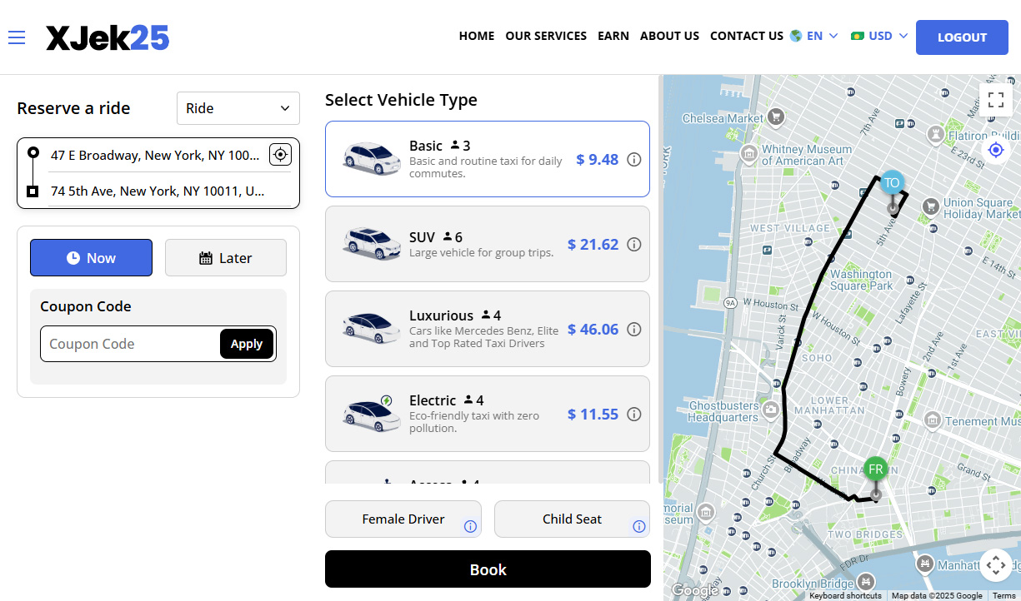Select OUR SERVICES in the navbar
The image size is (1021, 601).
click(x=546, y=36)
